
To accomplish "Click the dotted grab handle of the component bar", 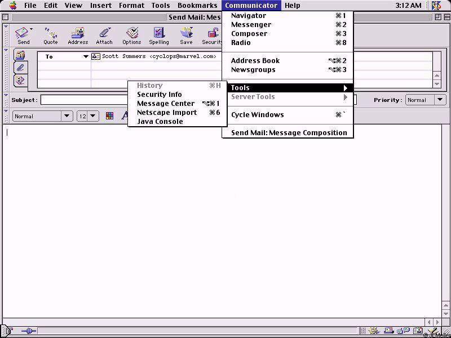I will point(363,331).
